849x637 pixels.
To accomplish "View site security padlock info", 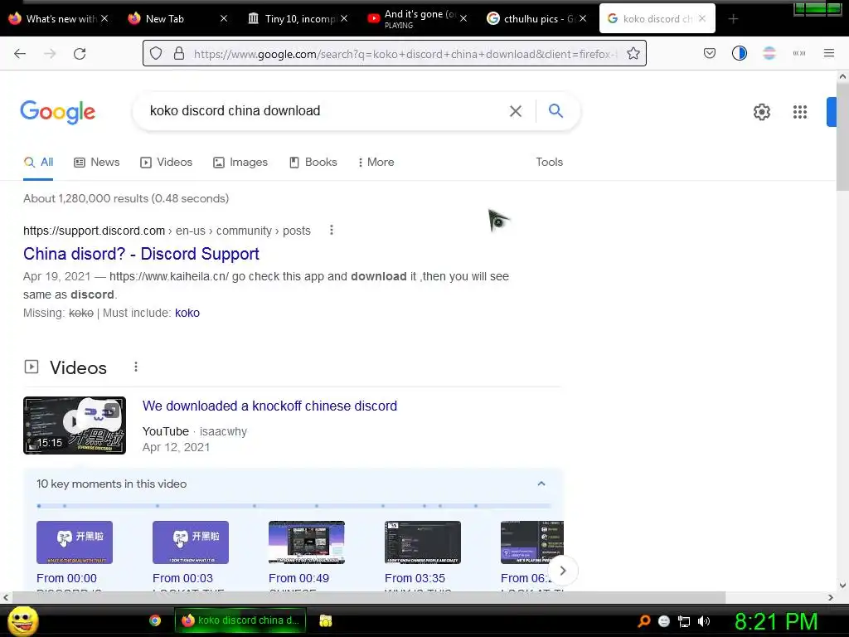I will coord(179,54).
